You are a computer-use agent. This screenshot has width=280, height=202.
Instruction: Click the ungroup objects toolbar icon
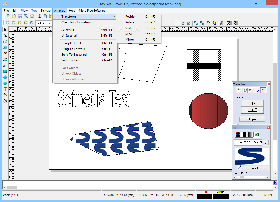click(x=235, y=23)
